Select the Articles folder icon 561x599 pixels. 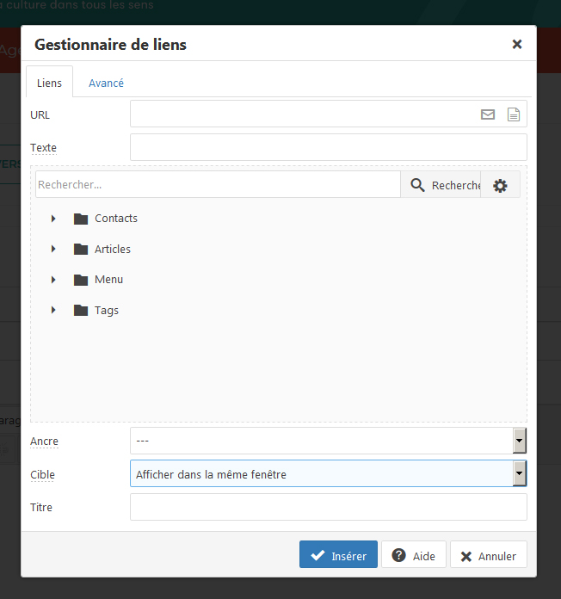[81, 249]
